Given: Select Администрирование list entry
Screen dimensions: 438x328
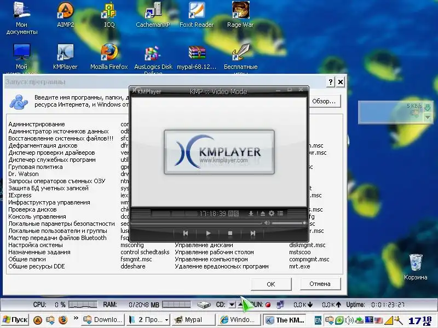Looking at the screenshot, I should (x=37, y=124).
